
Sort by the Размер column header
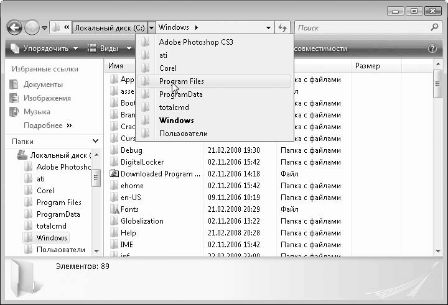[367, 66]
